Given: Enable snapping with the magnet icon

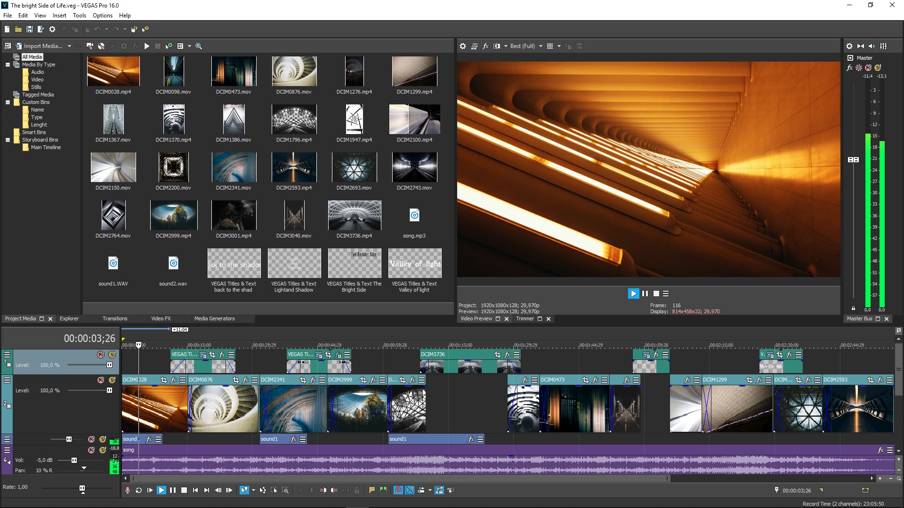Looking at the screenshot, I should tap(398, 490).
